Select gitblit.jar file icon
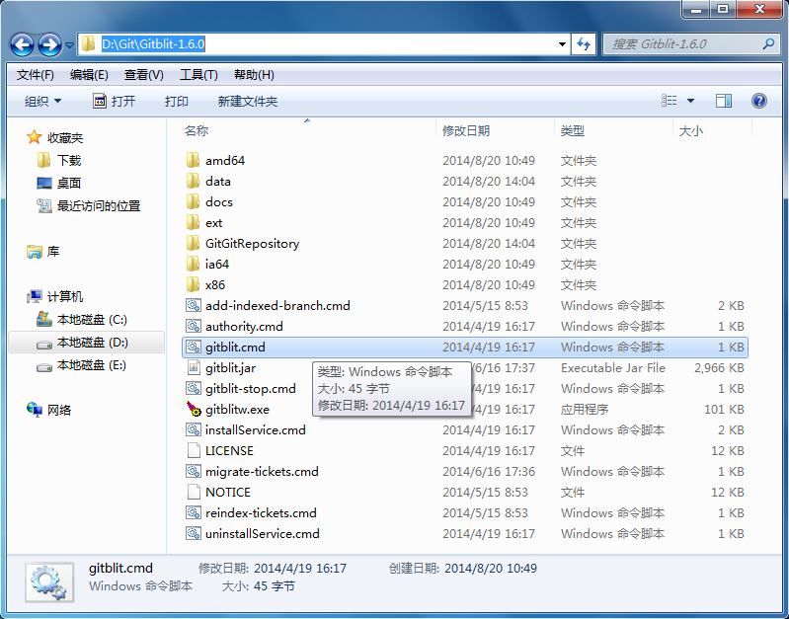The height and width of the screenshot is (619, 789). (194, 367)
